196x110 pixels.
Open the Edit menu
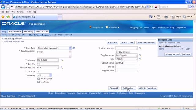click(x=8, y=12)
